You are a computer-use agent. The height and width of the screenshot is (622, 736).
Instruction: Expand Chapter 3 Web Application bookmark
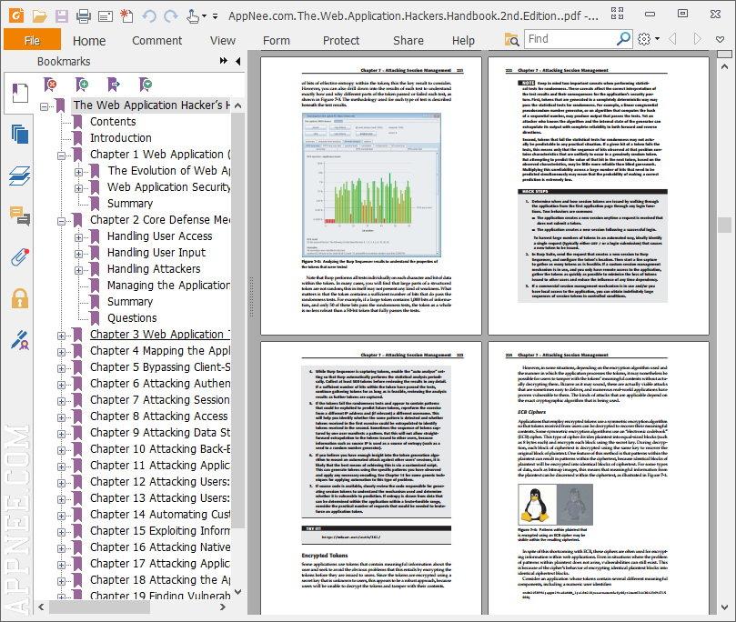point(62,336)
